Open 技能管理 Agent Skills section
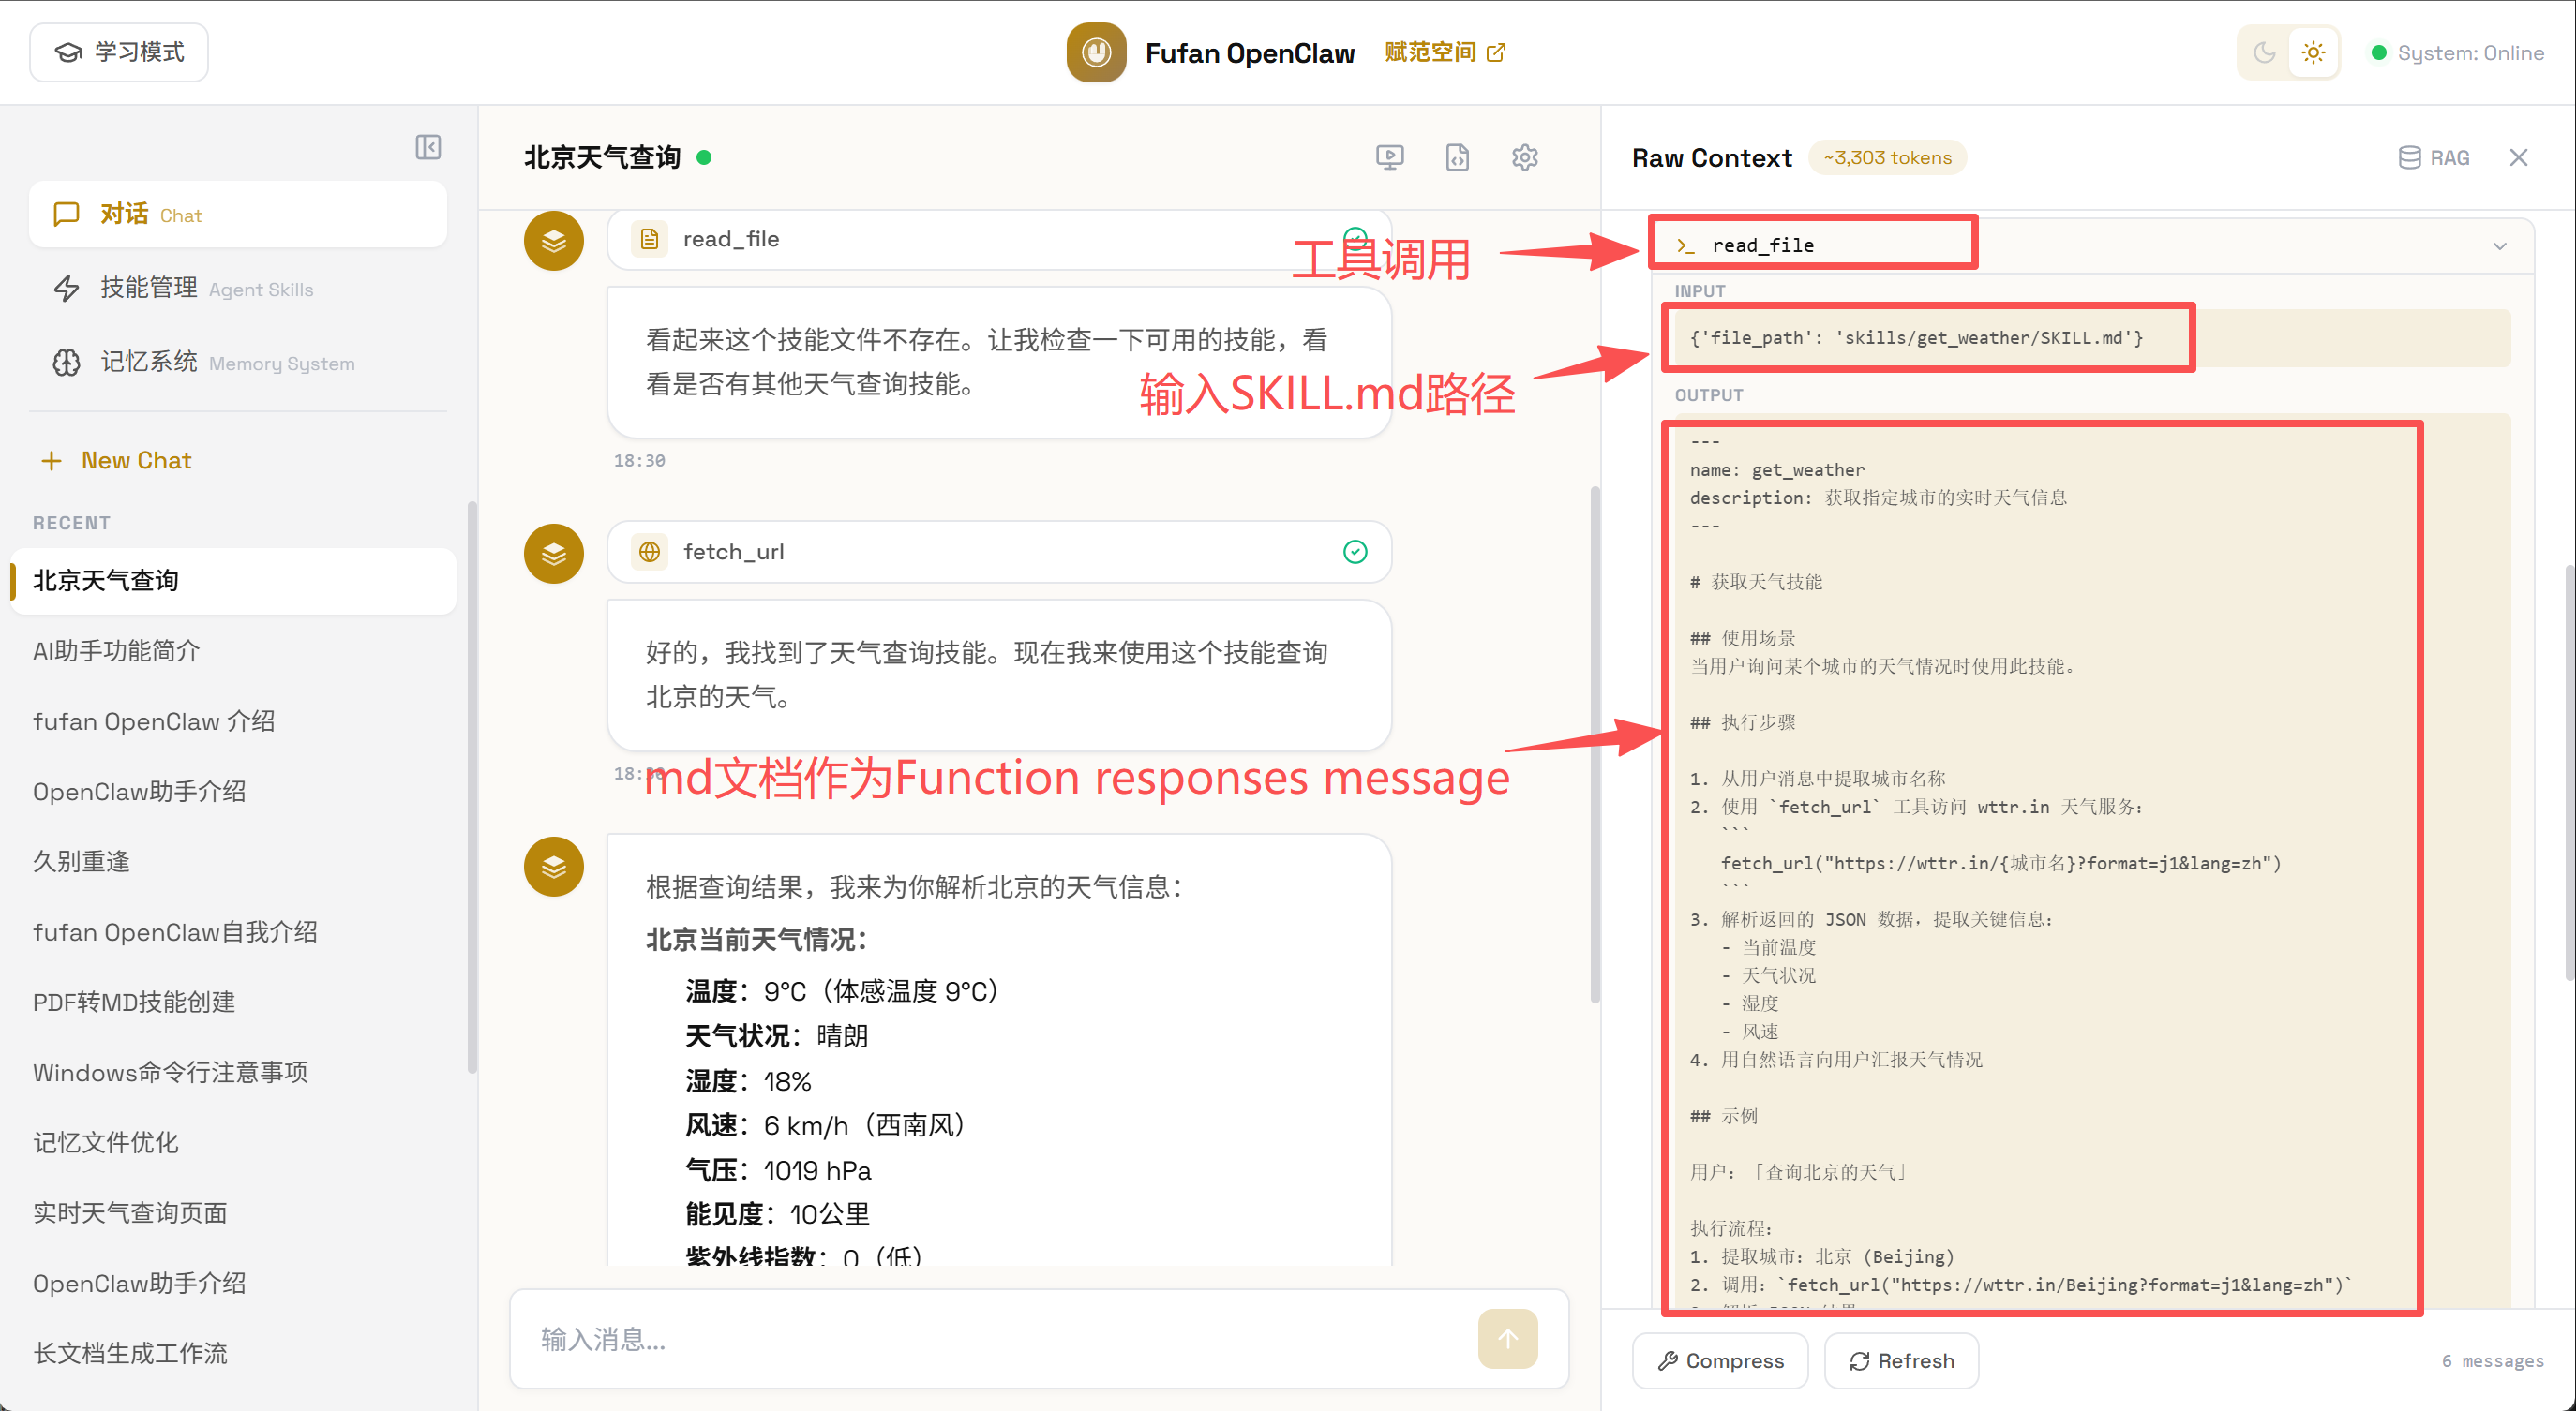Viewport: 2576px width, 1411px height. pyautogui.click(x=238, y=288)
